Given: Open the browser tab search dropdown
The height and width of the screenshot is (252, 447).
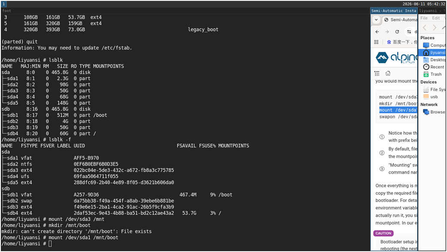Looking at the screenshot, I should tap(376, 20).
